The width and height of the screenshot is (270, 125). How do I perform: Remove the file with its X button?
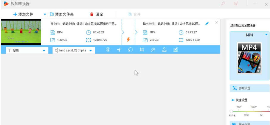pyautogui.click(x=216, y=22)
